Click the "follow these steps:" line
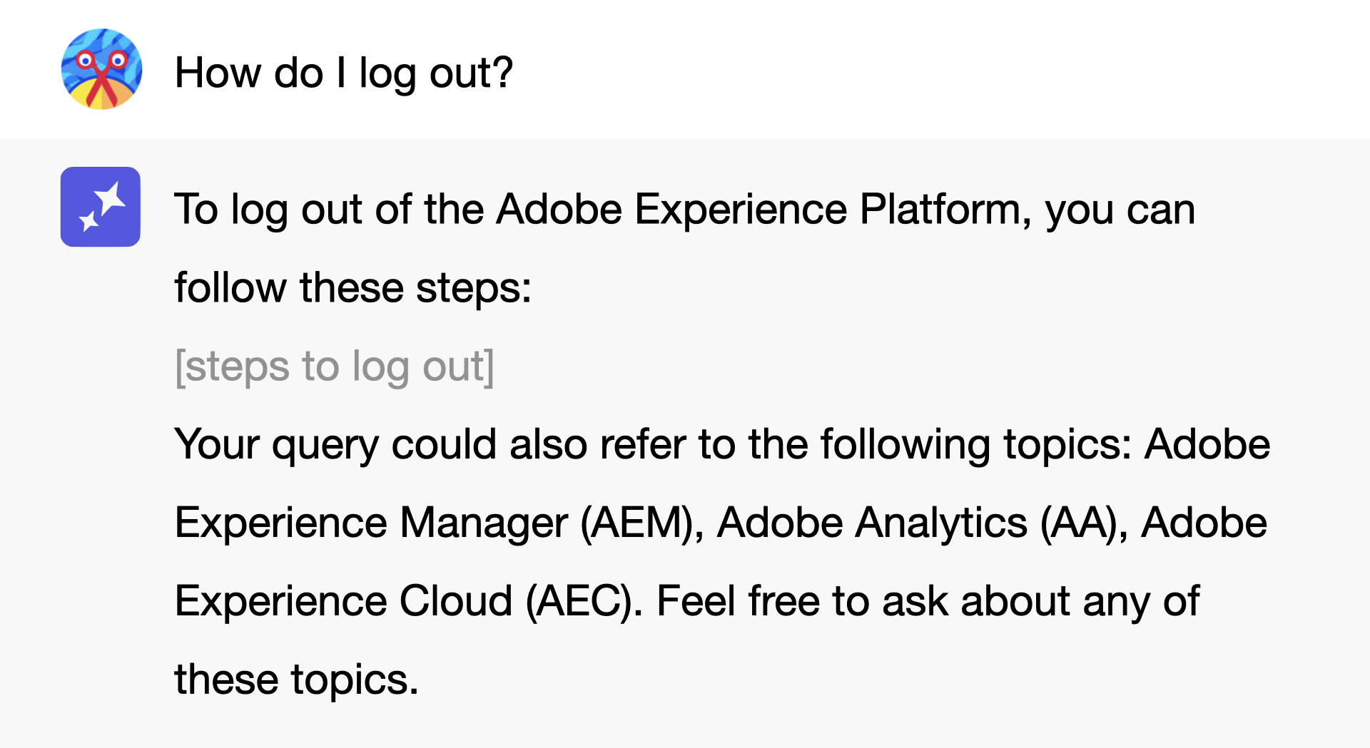 pyautogui.click(x=353, y=288)
